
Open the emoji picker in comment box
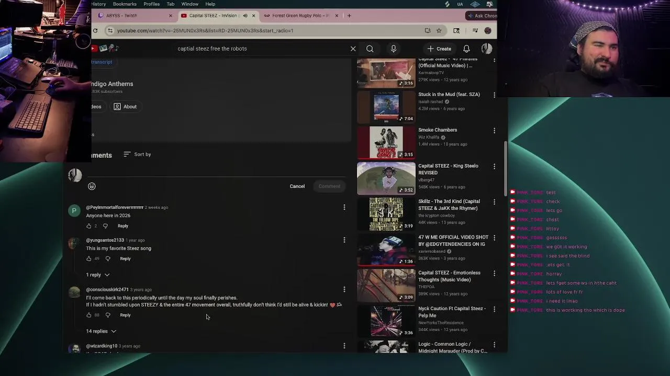(92, 186)
